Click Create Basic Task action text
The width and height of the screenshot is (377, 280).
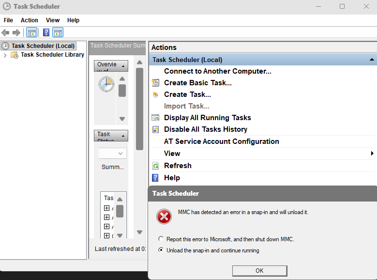coord(198,83)
